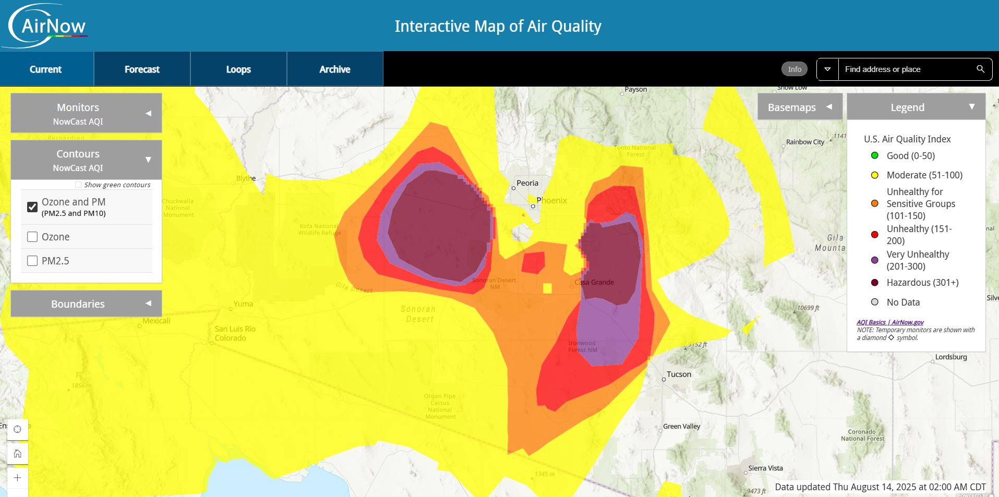The image size is (999, 497).
Task: Click the Data updated timestamp text
Action: pos(880,487)
